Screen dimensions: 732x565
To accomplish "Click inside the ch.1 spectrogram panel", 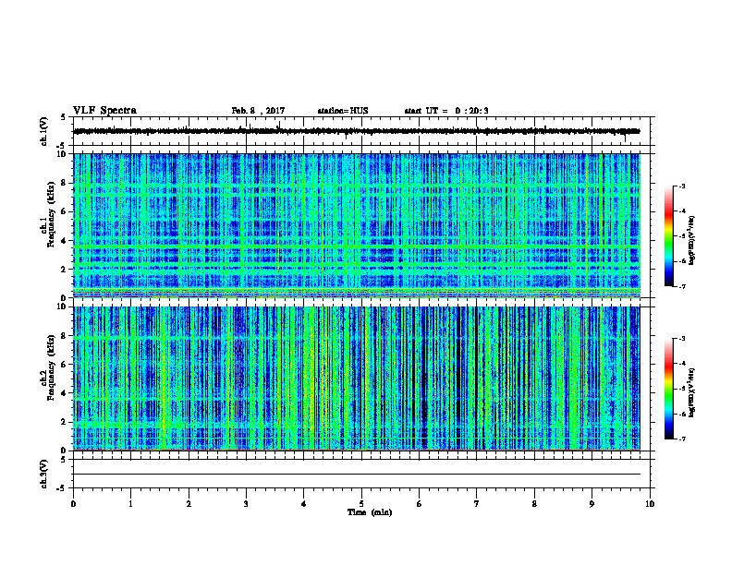I will pyautogui.click(x=357, y=225).
